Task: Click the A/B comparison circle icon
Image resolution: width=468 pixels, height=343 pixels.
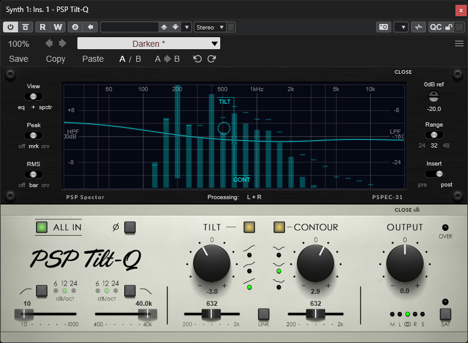Action: pyautogui.click(x=75, y=27)
